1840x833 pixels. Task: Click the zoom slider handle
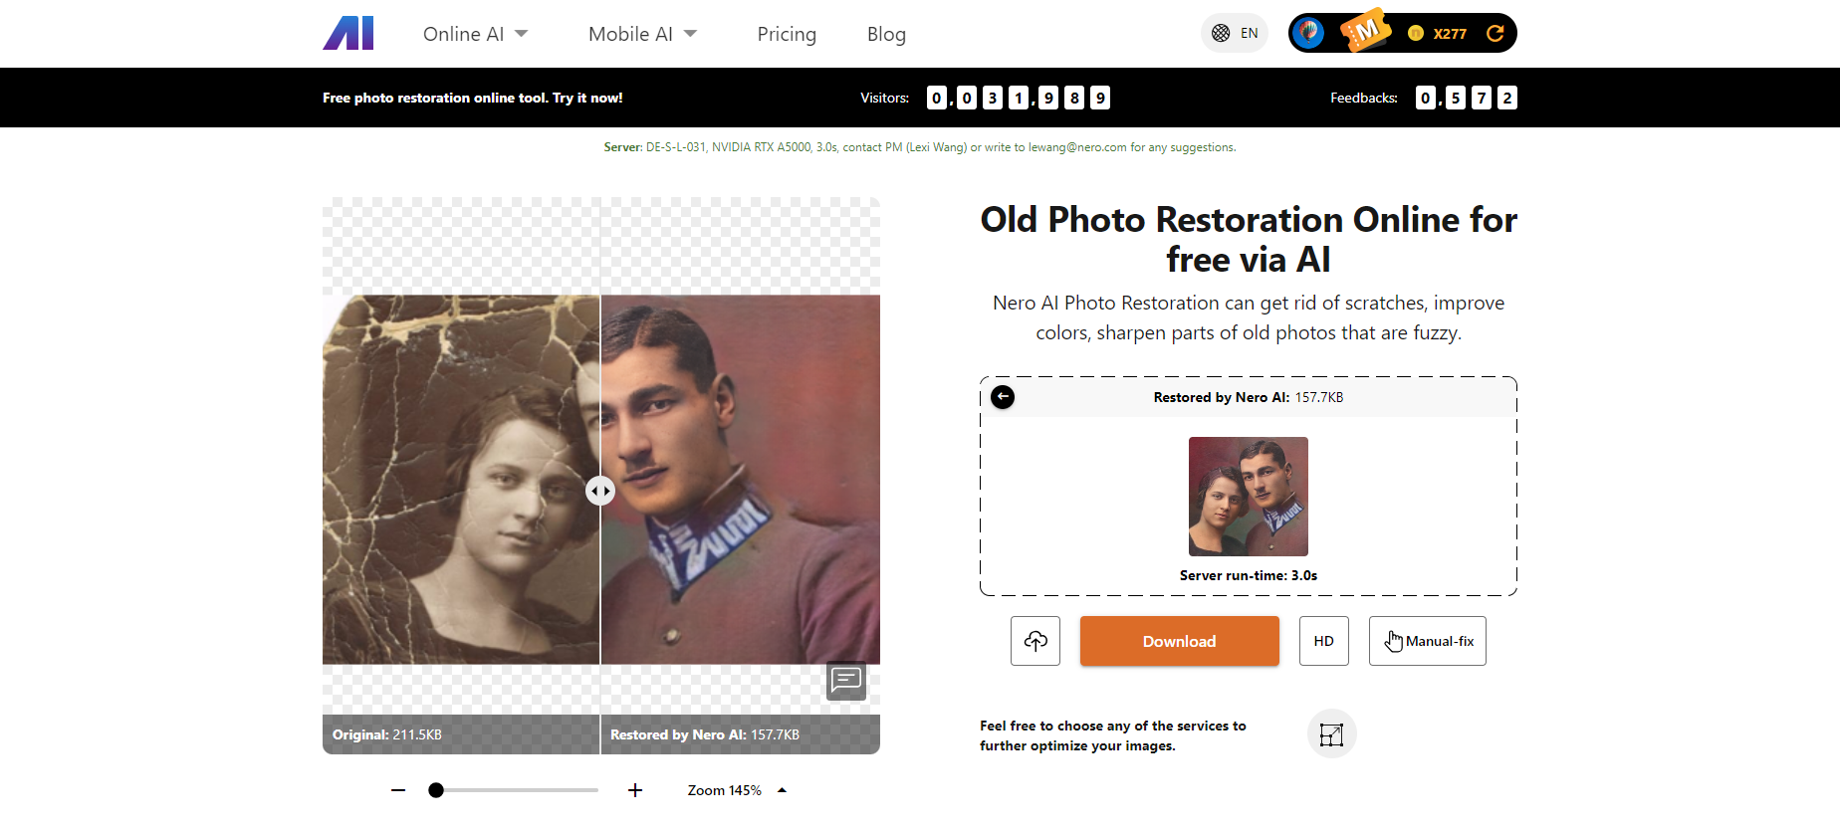click(x=436, y=790)
